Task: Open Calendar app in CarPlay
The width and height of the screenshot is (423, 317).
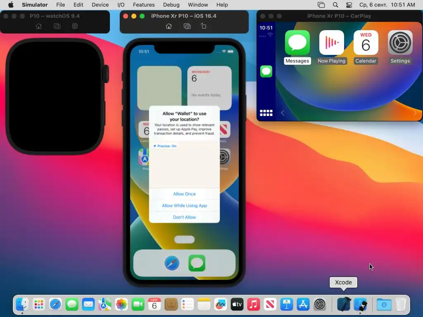Action: click(x=366, y=43)
